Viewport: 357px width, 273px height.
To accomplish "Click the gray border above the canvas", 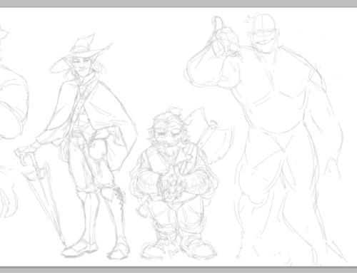I will coord(178,3).
